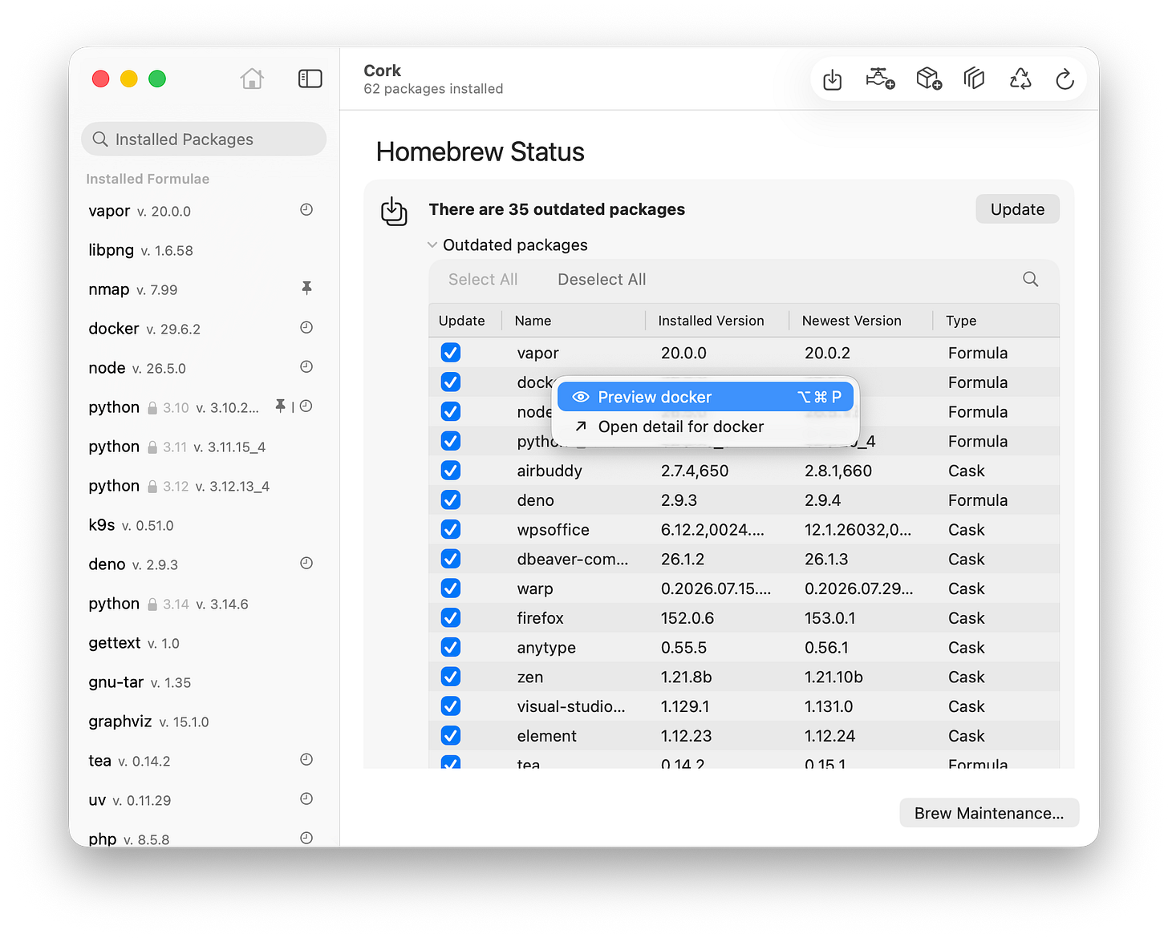The image size is (1168, 938).
Task: Open Brew Maintenance dialog
Action: coord(989,813)
